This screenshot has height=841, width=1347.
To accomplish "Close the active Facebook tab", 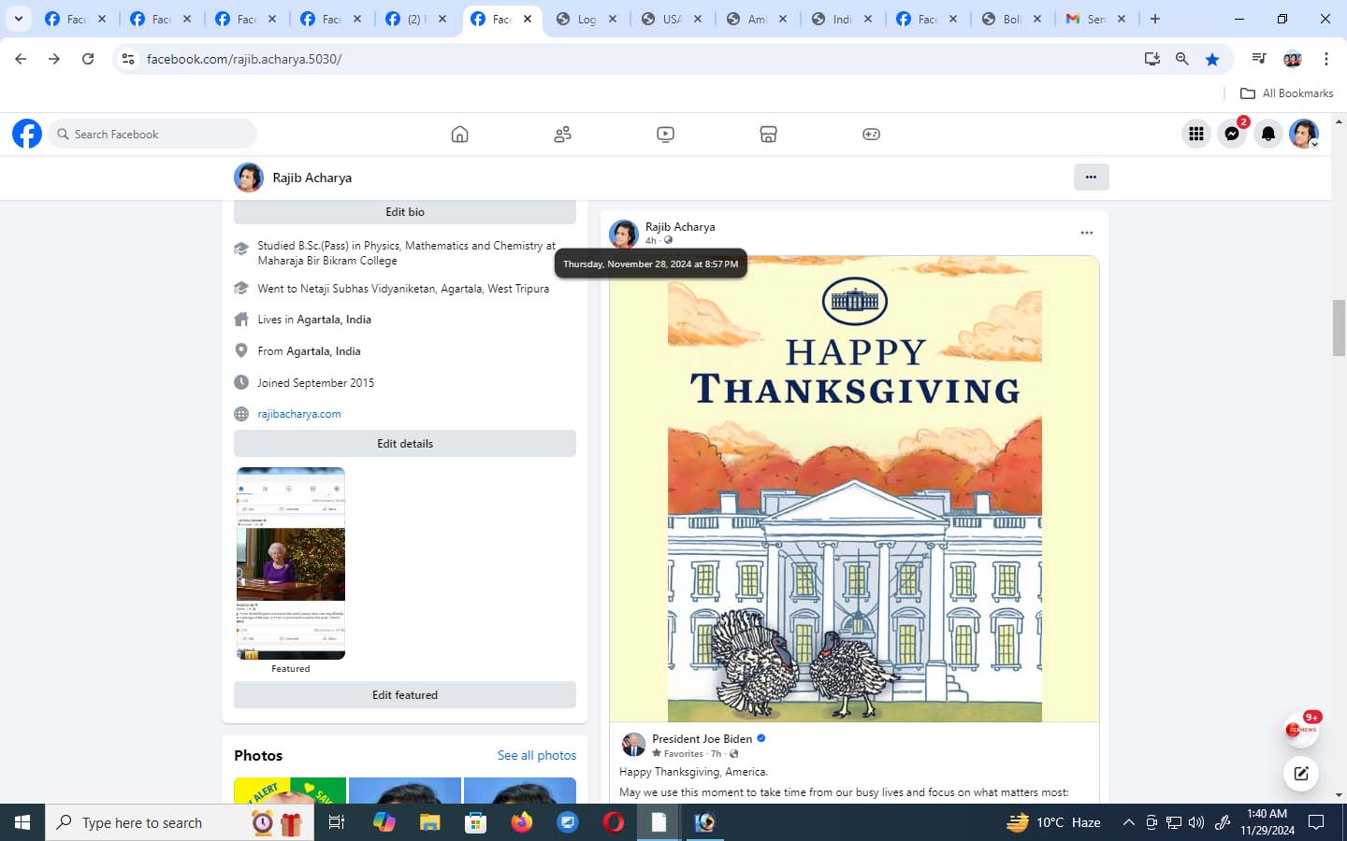I will pos(528,19).
